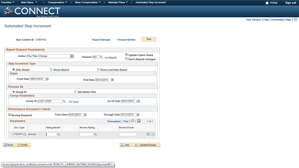Click the As Of Date input field
This screenshot has height=168, width=299.
(129, 101)
